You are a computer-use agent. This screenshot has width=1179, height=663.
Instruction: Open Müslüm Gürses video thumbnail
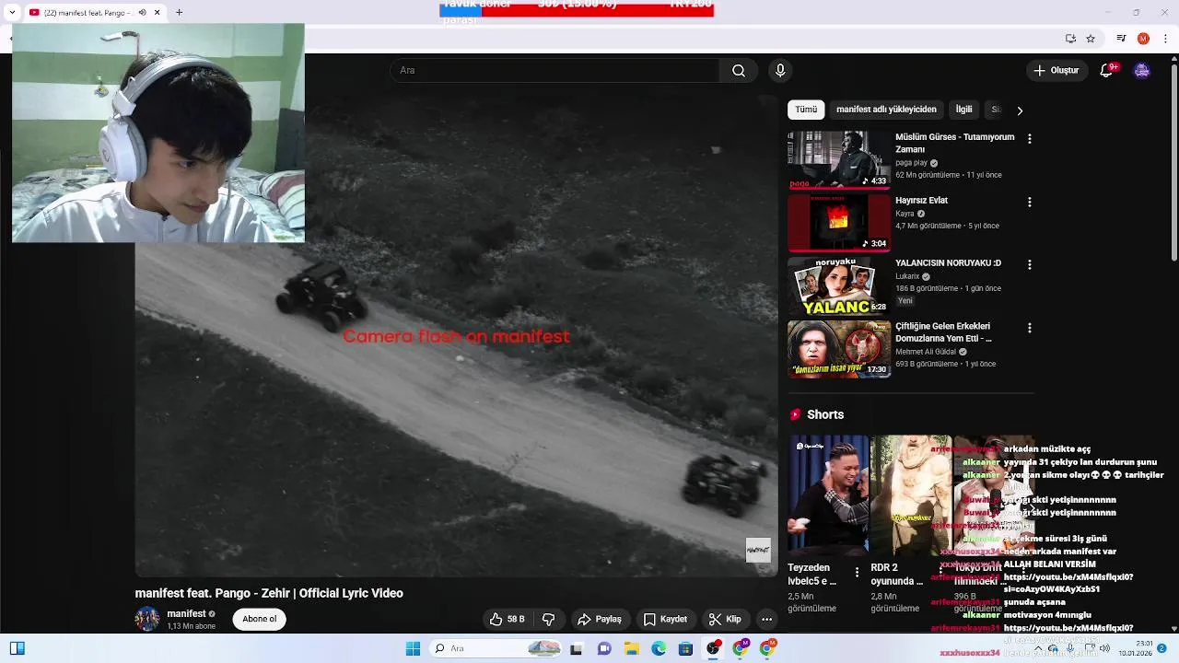(x=838, y=159)
